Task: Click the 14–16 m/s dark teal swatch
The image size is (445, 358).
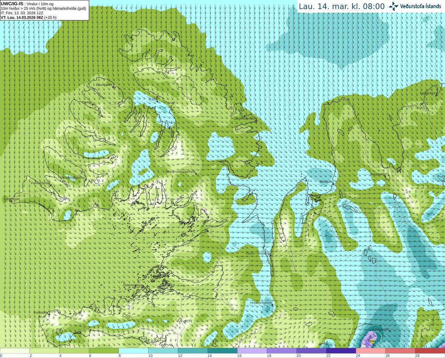Action: tap(222, 351)
